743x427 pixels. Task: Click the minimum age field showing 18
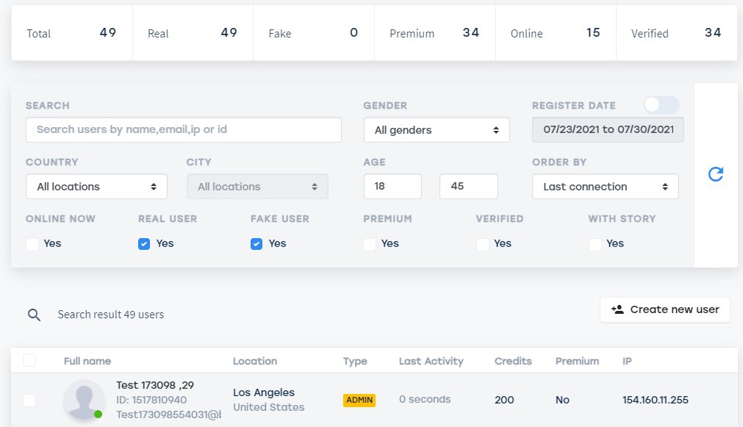click(392, 187)
